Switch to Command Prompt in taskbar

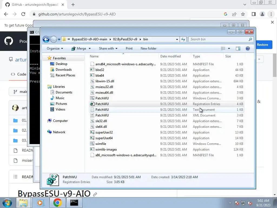[74, 203]
